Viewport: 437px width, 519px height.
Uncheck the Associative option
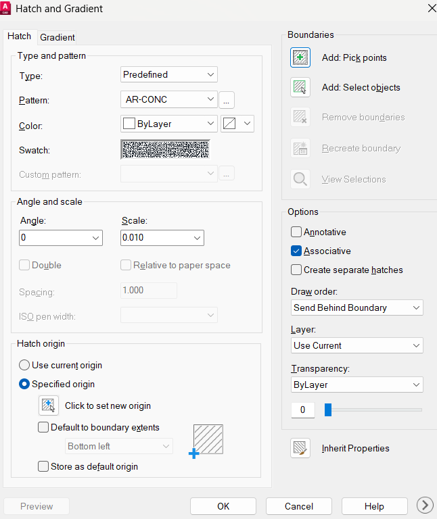pyautogui.click(x=296, y=251)
